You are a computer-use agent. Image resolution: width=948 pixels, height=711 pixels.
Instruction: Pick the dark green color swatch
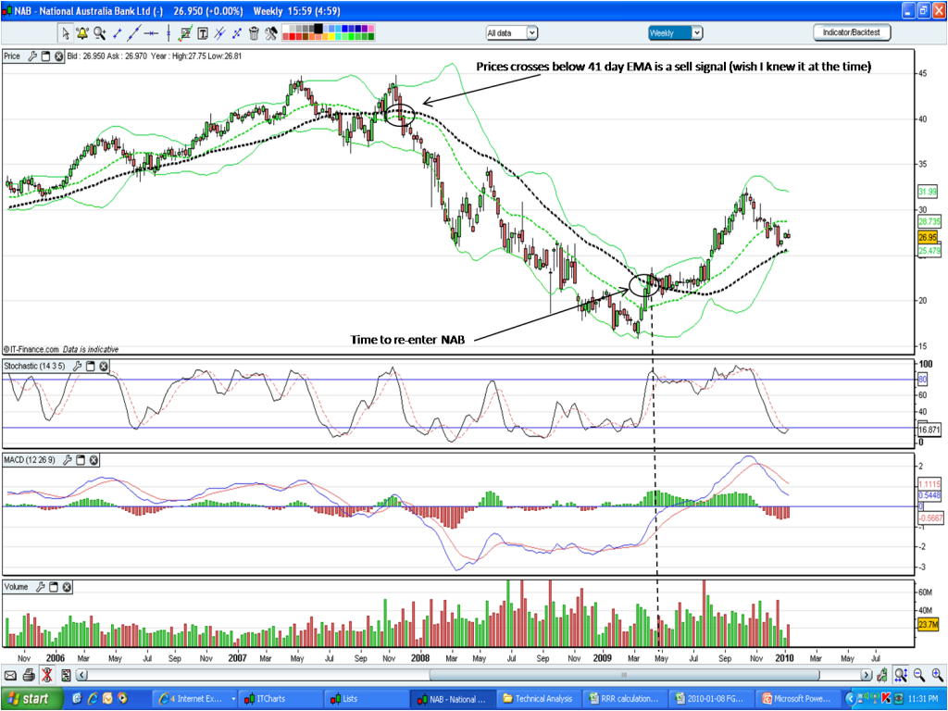pyautogui.click(x=370, y=37)
